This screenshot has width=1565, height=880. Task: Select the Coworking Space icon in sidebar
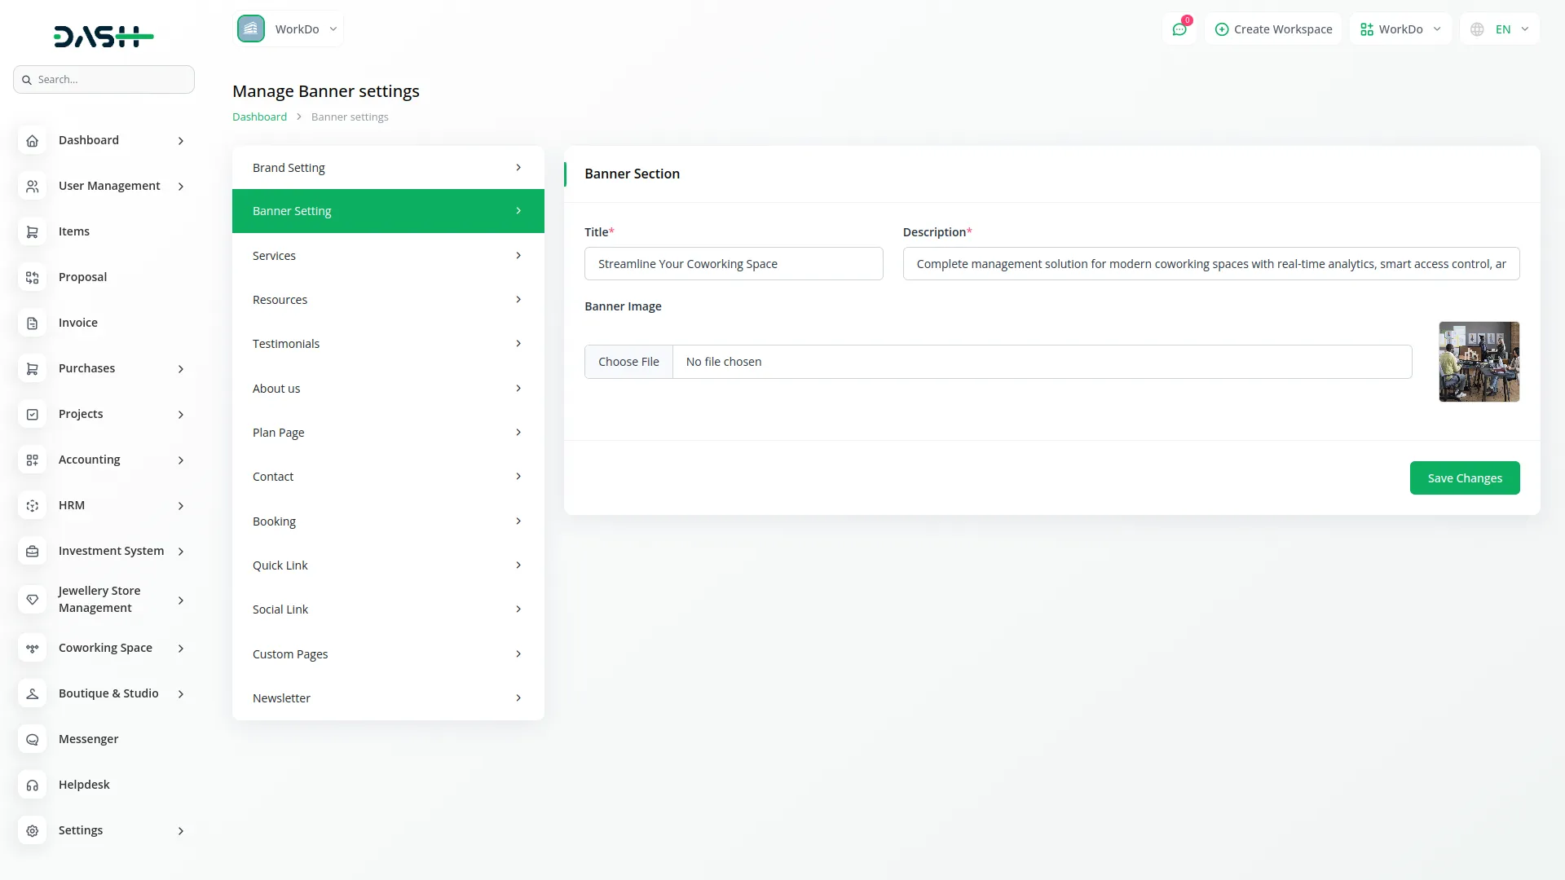pos(32,648)
